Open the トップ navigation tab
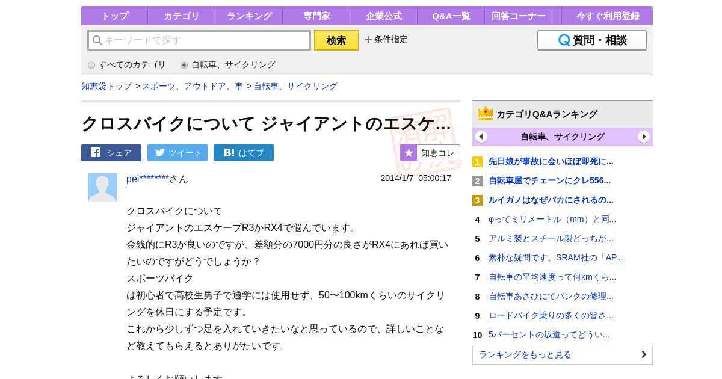The image size is (722, 379). pyautogui.click(x=114, y=16)
